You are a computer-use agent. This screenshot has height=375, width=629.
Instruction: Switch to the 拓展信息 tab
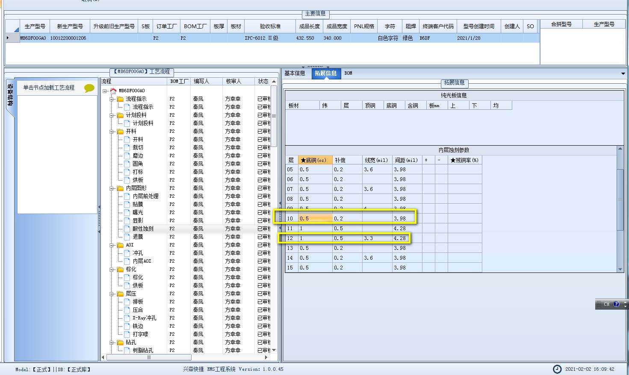coord(326,73)
